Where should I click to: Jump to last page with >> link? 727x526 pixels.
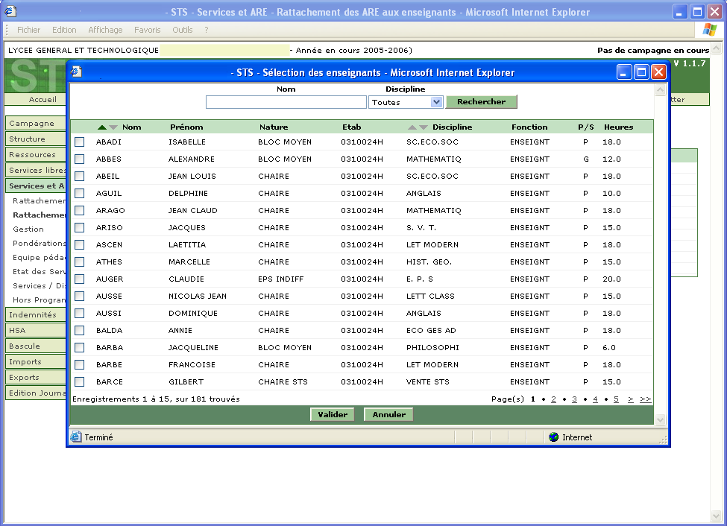point(646,399)
